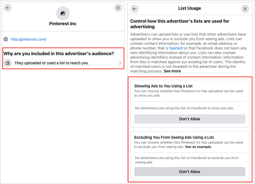255x184 pixels.
Task: Click the Pinterest Inc advertiser profile icon
Action: click(x=63, y=13)
